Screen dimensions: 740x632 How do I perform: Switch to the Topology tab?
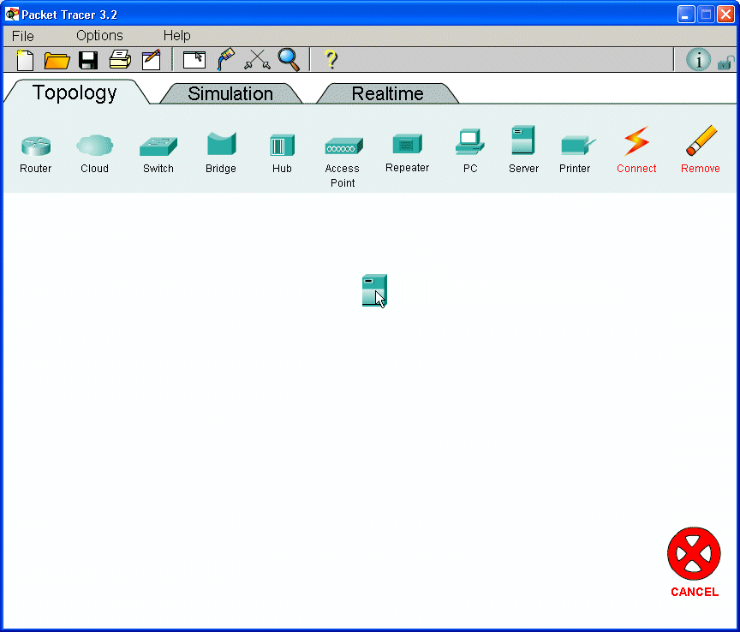point(75,92)
